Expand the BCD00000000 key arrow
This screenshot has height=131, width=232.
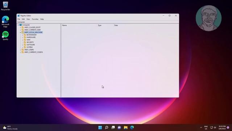[23, 35]
